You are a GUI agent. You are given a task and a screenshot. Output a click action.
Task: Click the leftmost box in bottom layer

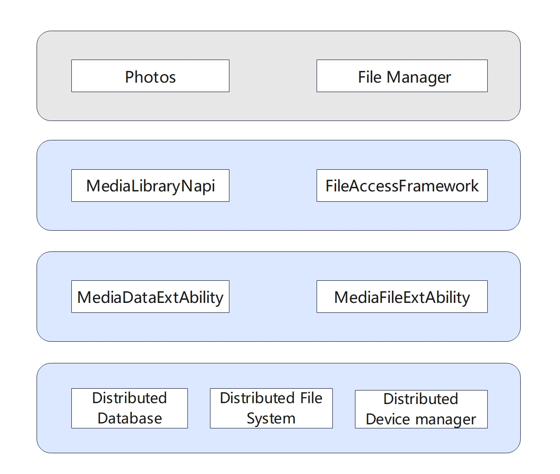[129, 408]
